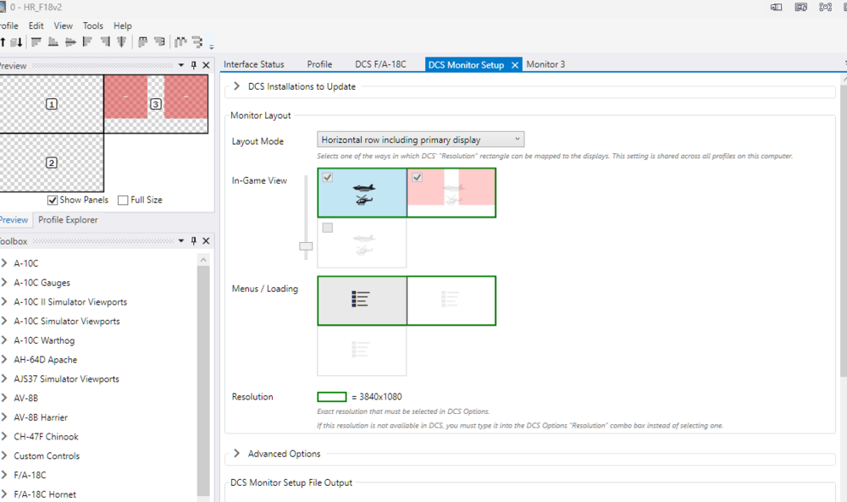Open the Layout Mode dropdown
Image resolution: width=847 pixels, height=502 pixels.
[420, 140]
